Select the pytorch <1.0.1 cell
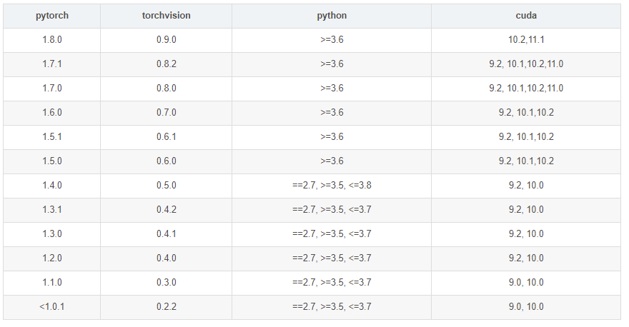 pyautogui.click(x=52, y=307)
